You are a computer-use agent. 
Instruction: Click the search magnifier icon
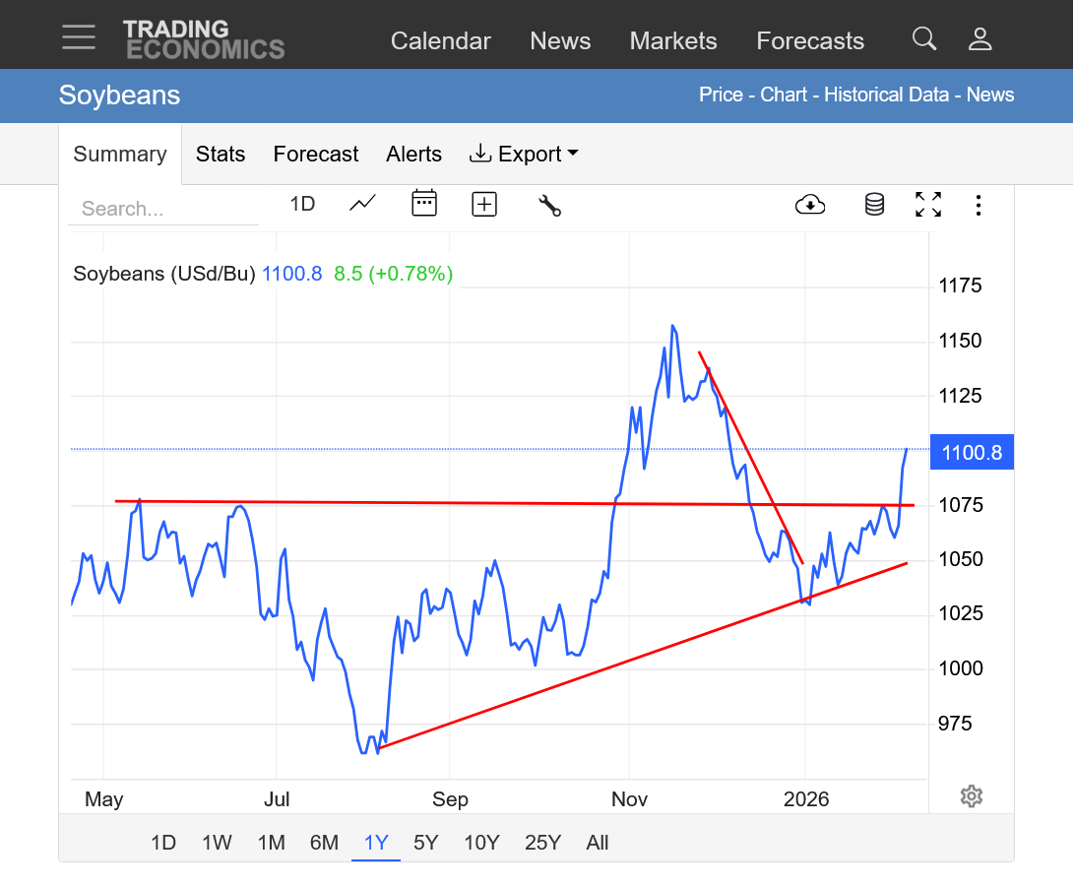[923, 39]
